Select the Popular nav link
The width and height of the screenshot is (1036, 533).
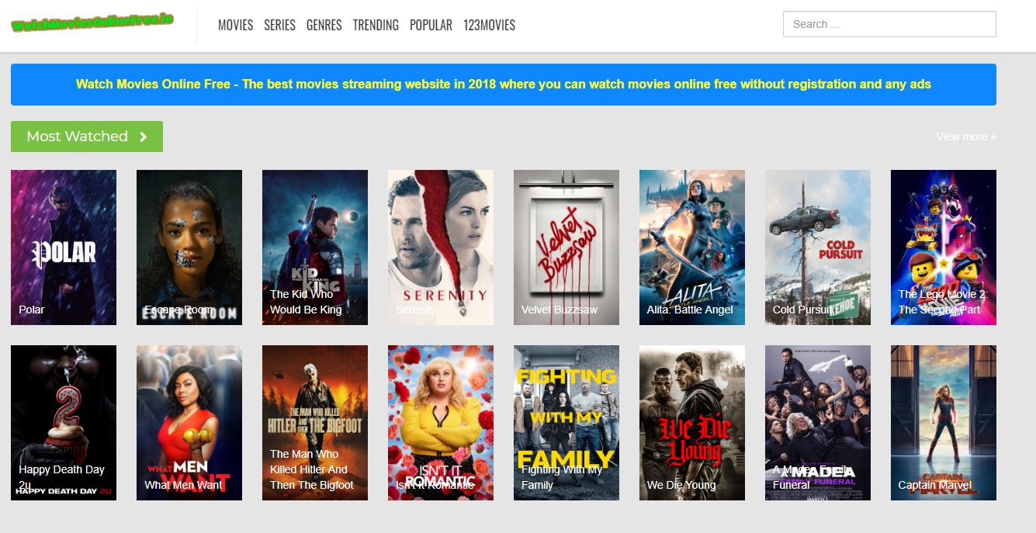click(431, 25)
